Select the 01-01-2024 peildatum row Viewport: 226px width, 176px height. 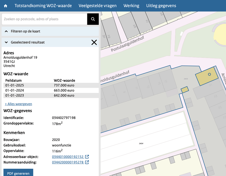51,90
